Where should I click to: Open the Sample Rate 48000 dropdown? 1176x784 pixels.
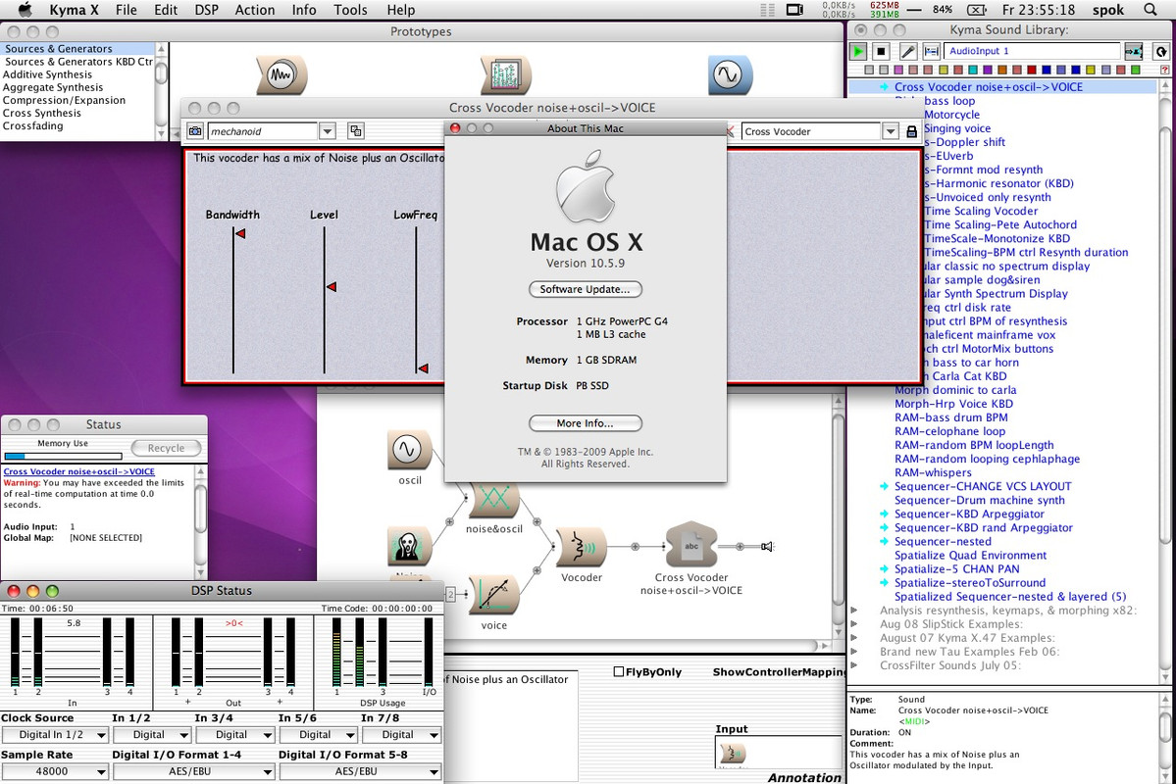56,771
